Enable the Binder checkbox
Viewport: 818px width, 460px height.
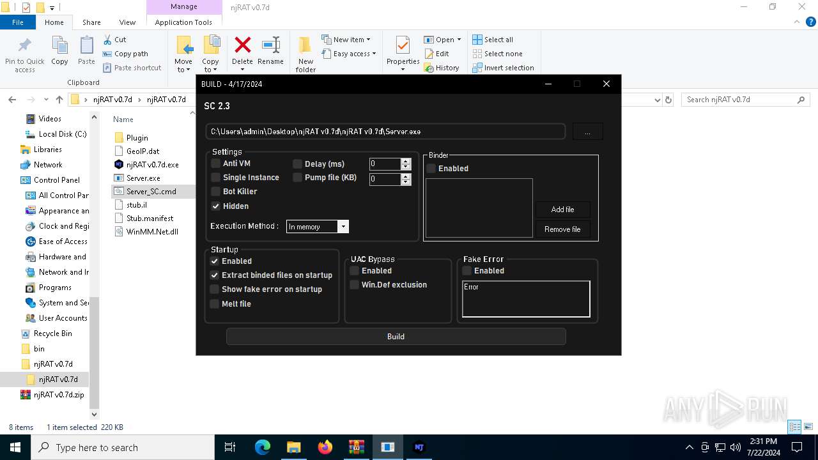coord(431,169)
